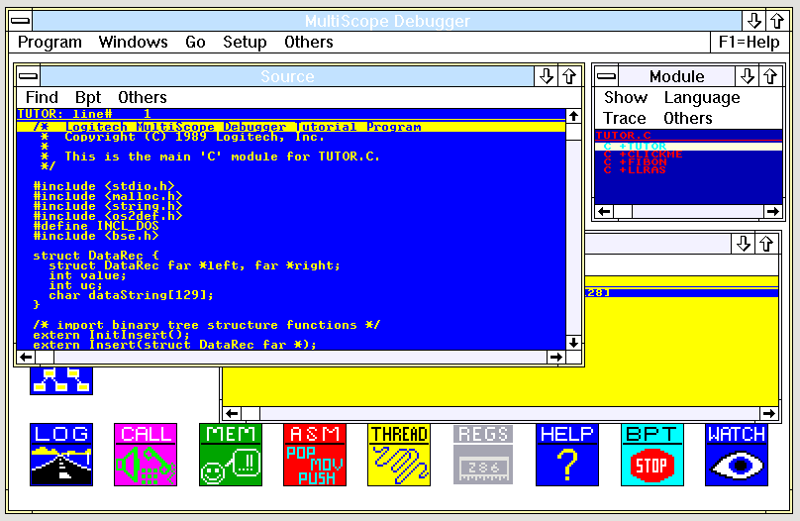Click the 'int value;' source line
The width and height of the screenshot is (800, 521).
(x=87, y=275)
